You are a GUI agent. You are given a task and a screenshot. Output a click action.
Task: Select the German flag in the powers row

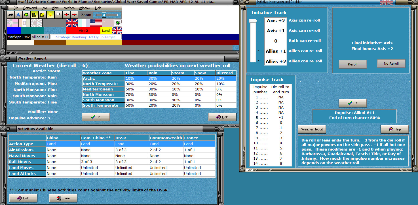coord(12,23)
